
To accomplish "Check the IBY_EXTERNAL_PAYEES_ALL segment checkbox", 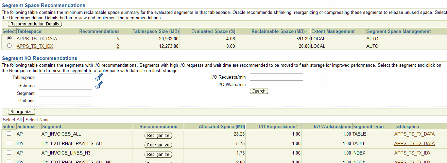I will [9, 143].
